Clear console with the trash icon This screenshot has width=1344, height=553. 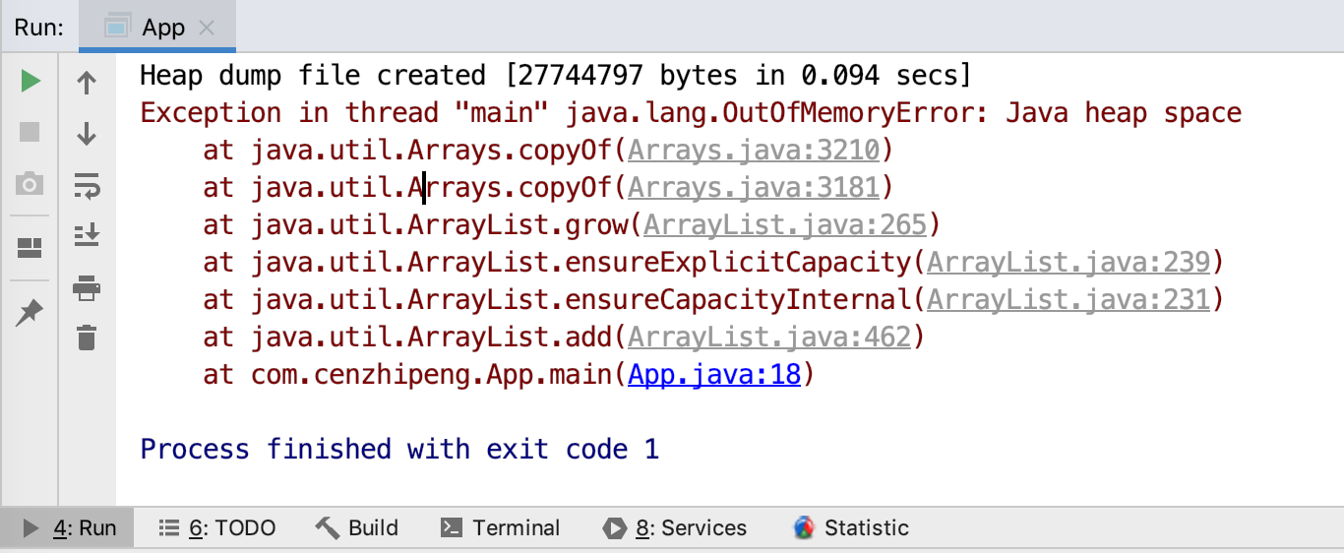[87, 338]
